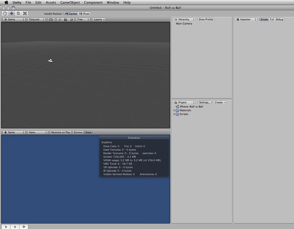Expand the Materials folder in Project panel
The image size is (294, 229).
175,110
